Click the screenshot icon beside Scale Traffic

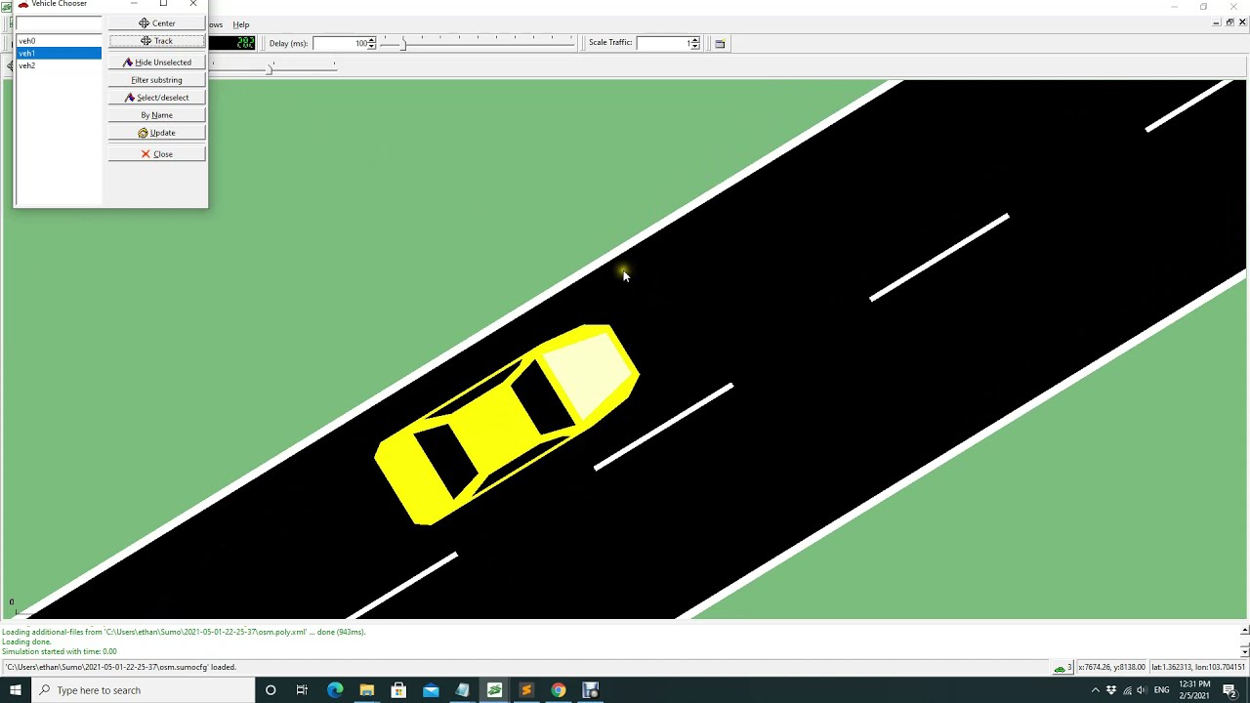click(720, 43)
